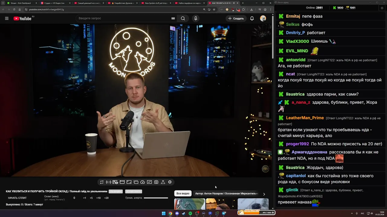The image size is (387, 217).
Task: Click username Армагеддоновна in chat
Action: pyautogui.click(x=309, y=152)
